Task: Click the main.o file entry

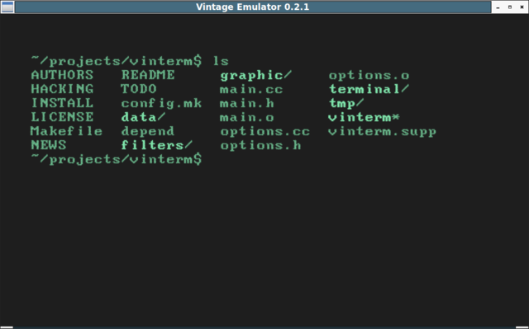Action: (x=247, y=117)
